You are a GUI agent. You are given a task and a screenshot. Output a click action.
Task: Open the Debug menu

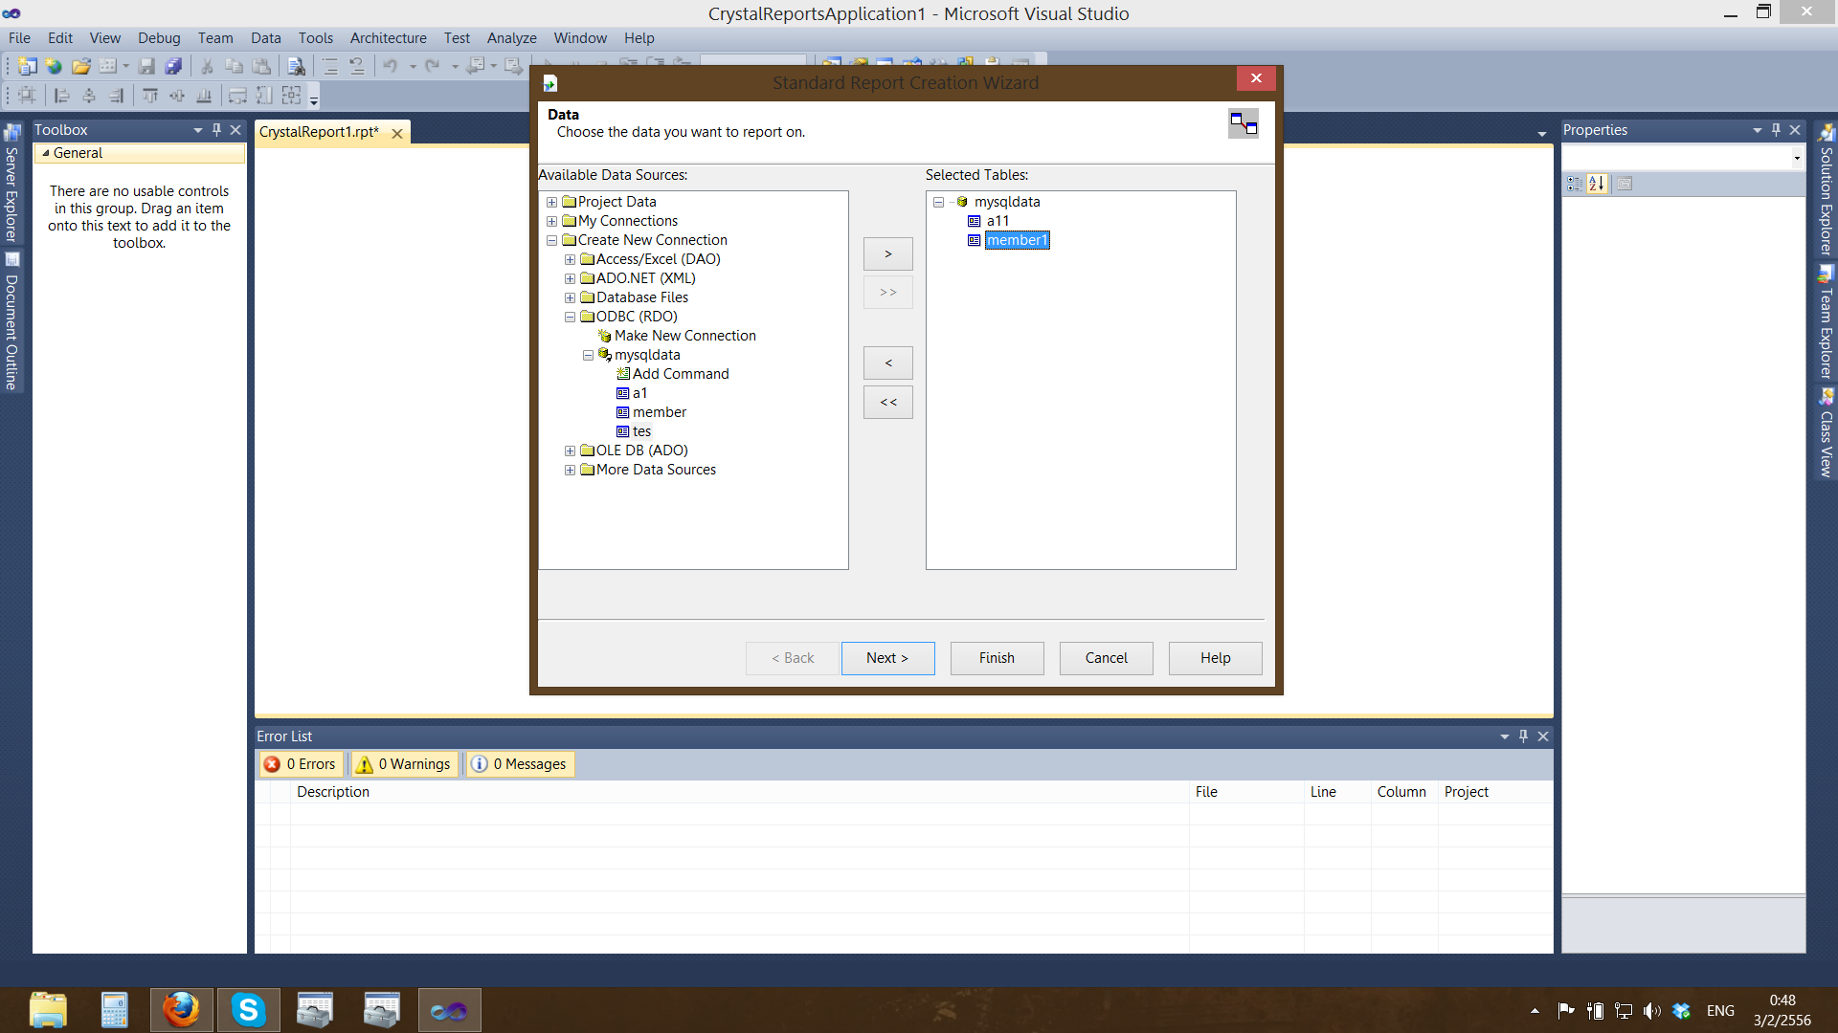pos(159,38)
